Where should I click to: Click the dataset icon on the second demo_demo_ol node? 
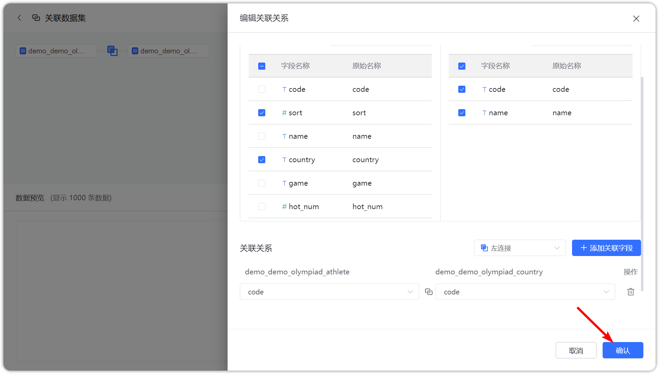pos(135,51)
